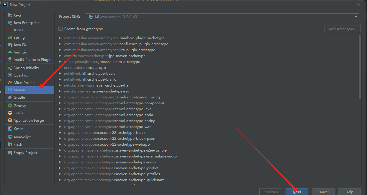367x195 pixels.
Task: Select camel-archetype-scala row
Action: [x=208, y=115]
